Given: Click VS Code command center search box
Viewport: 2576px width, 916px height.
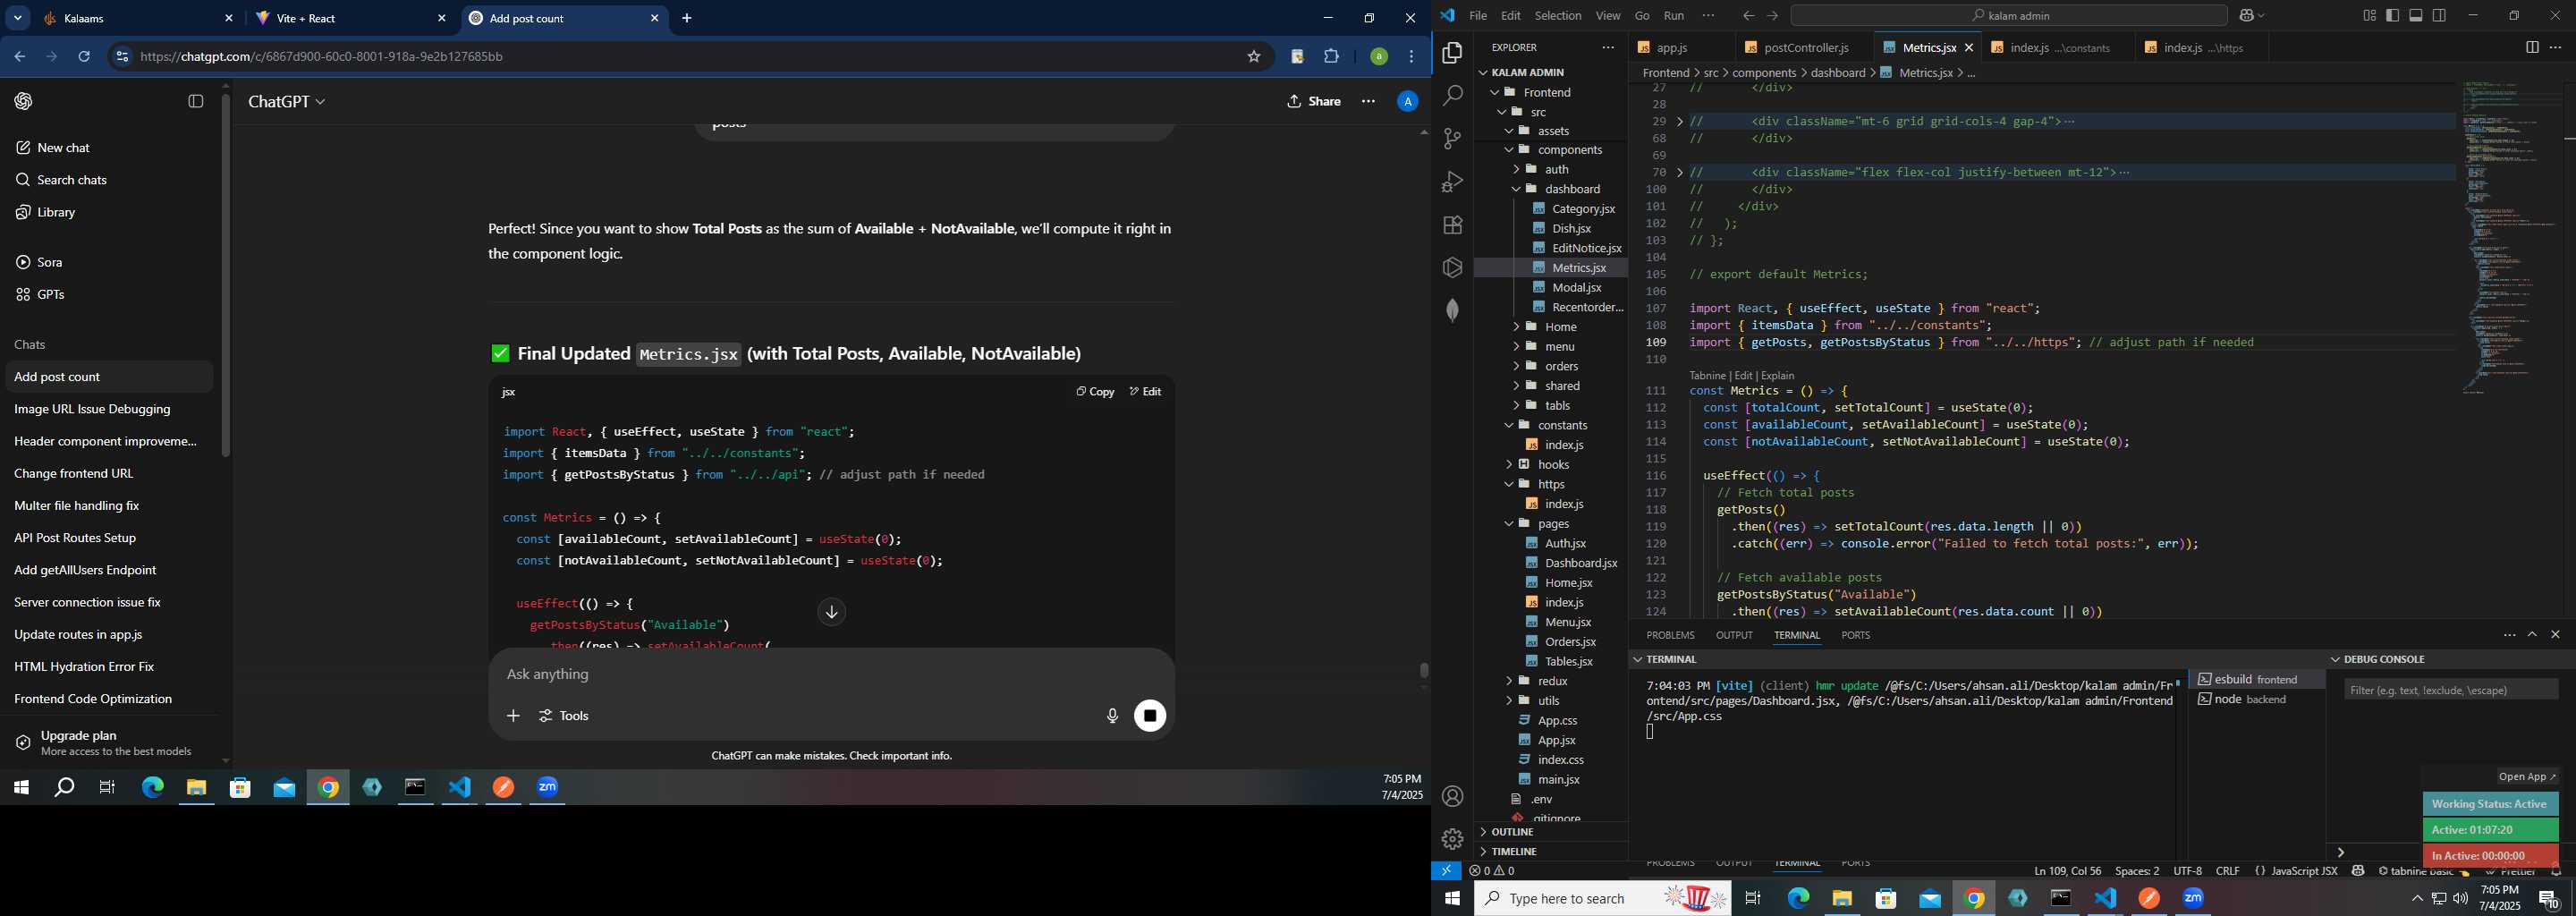Looking at the screenshot, I should [2008, 16].
